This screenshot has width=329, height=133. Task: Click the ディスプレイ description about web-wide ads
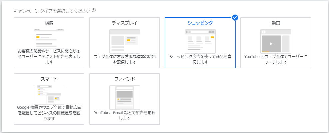tap(125, 59)
